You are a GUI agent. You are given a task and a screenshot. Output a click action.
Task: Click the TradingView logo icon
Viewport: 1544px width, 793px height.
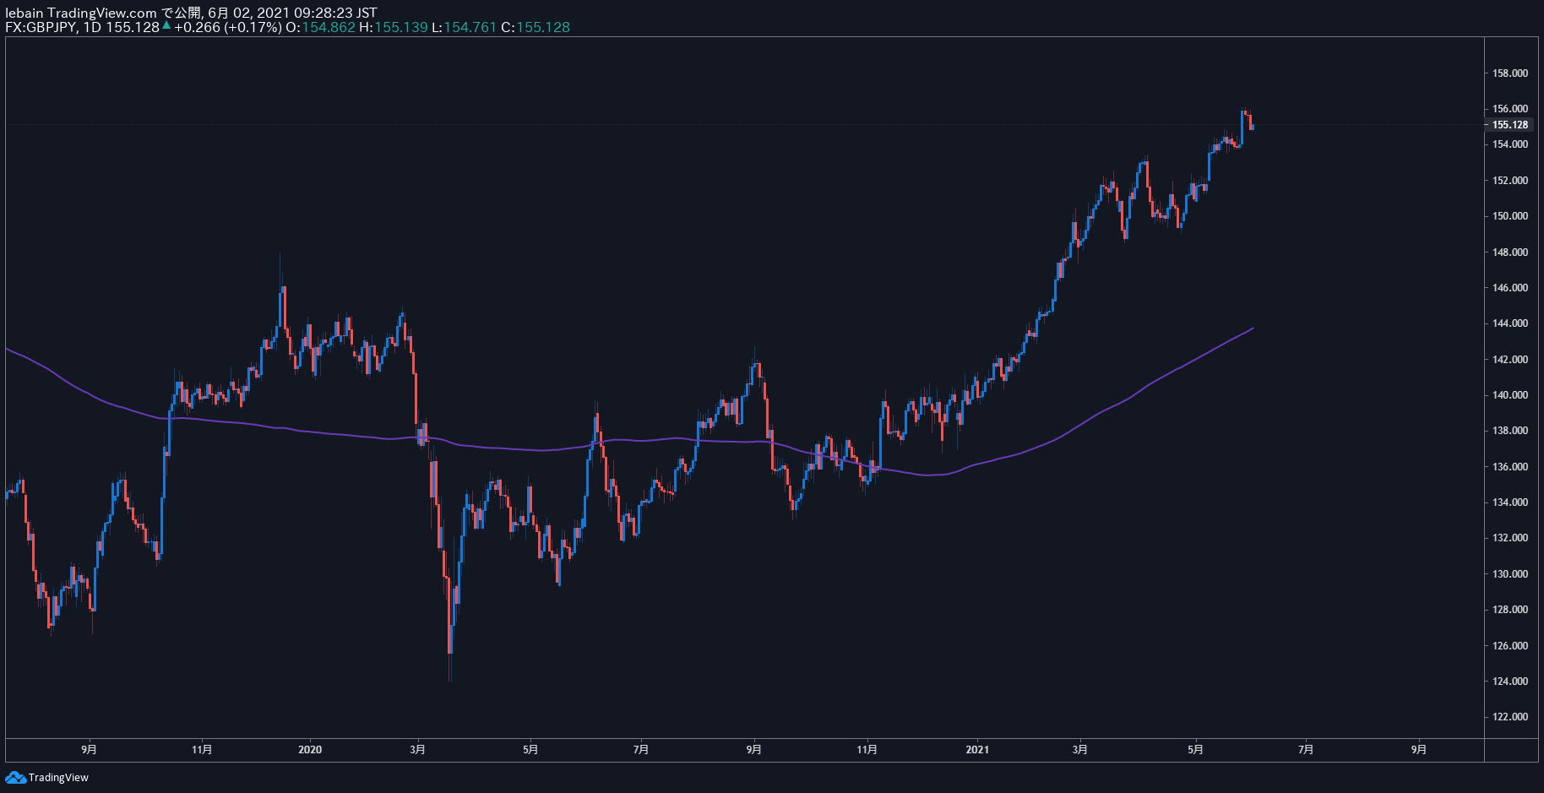pos(15,777)
